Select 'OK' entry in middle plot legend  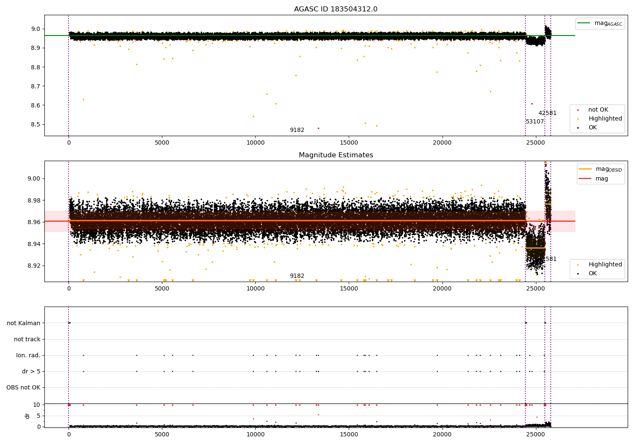(593, 274)
